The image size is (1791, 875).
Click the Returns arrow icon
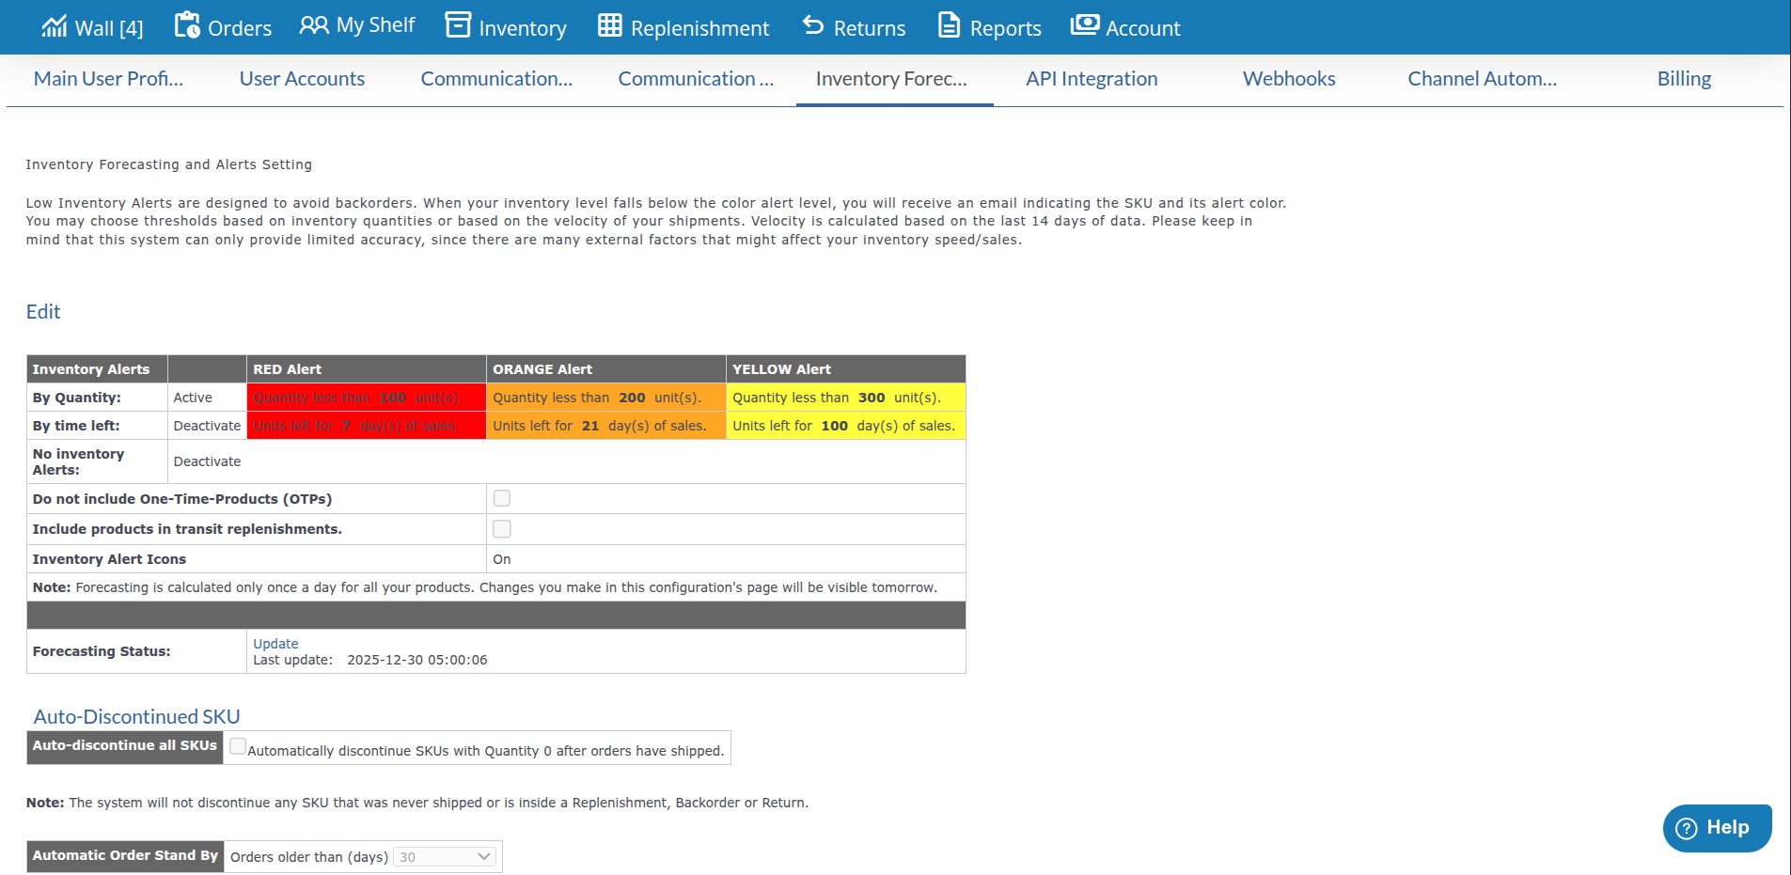tap(812, 26)
